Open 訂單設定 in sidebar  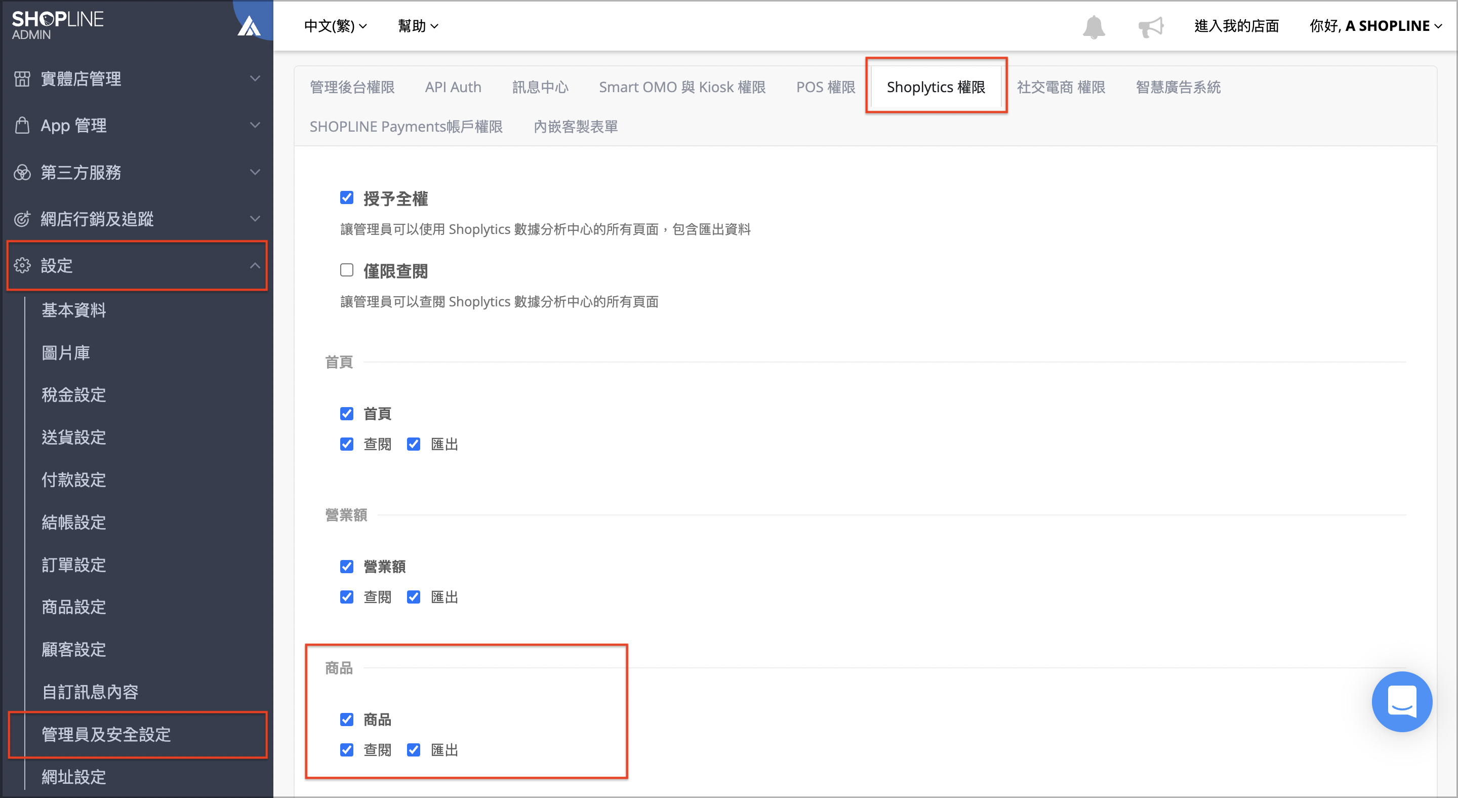[73, 565]
